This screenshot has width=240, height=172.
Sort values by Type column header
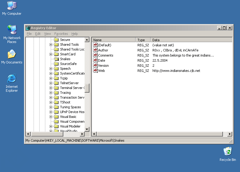click(143, 40)
